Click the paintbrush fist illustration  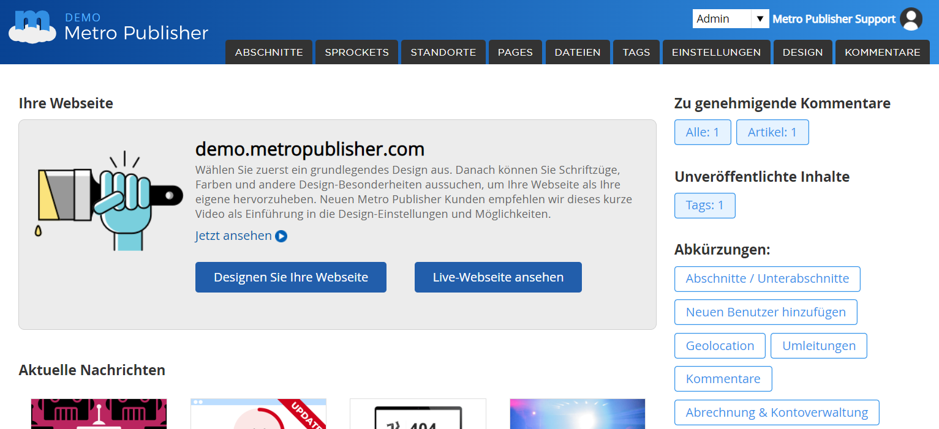click(110, 201)
